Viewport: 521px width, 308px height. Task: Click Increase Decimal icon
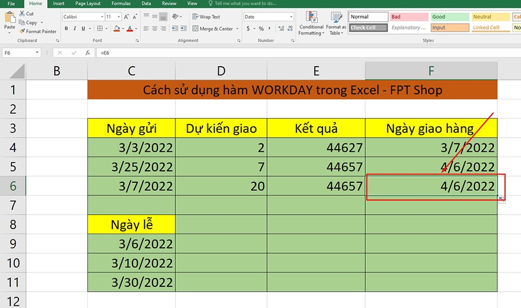(x=281, y=29)
